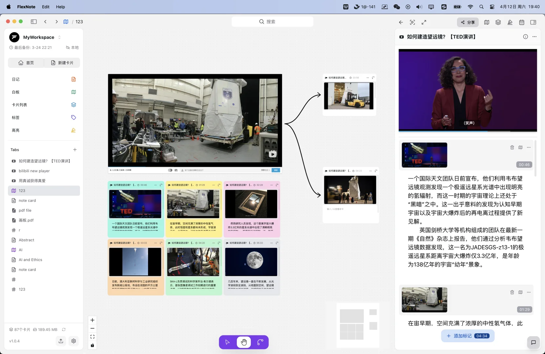Click the export upload icon in sidebar footer

[61, 341]
